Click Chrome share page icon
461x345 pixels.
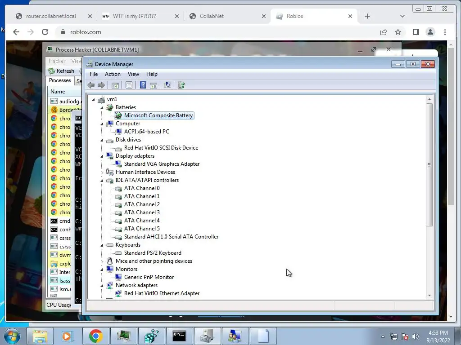[384, 32]
